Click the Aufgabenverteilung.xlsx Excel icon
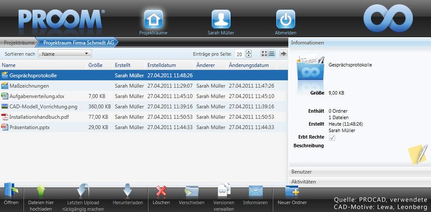Image resolution: width=431 pixels, height=212 pixels. (x=5, y=96)
